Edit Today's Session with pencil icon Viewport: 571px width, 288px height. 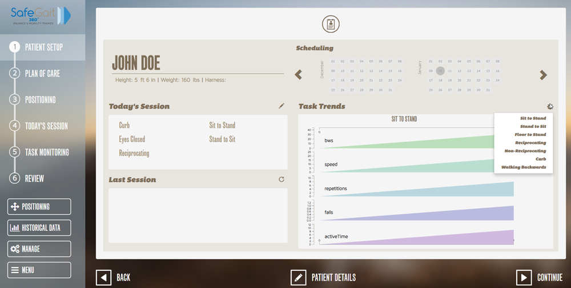[x=281, y=106]
